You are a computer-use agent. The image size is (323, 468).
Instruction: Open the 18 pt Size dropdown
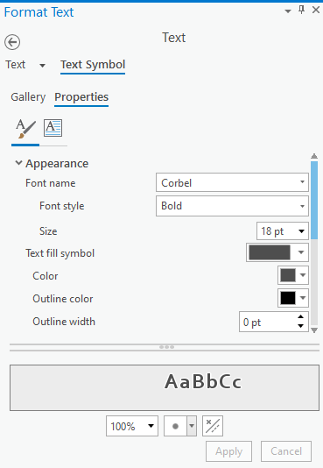pos(283,231)
